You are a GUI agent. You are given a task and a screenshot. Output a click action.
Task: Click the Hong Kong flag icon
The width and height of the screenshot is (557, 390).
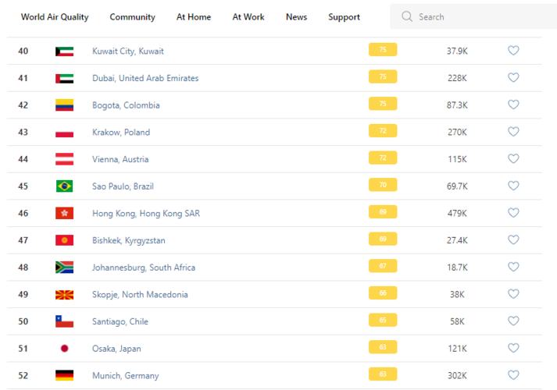pos(64,213)
